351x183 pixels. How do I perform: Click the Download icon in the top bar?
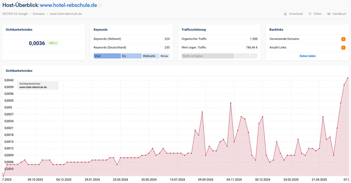point(285,14)
